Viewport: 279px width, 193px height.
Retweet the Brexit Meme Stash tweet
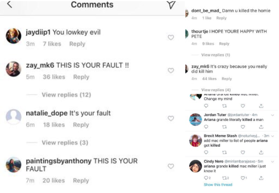click(224, 153)
